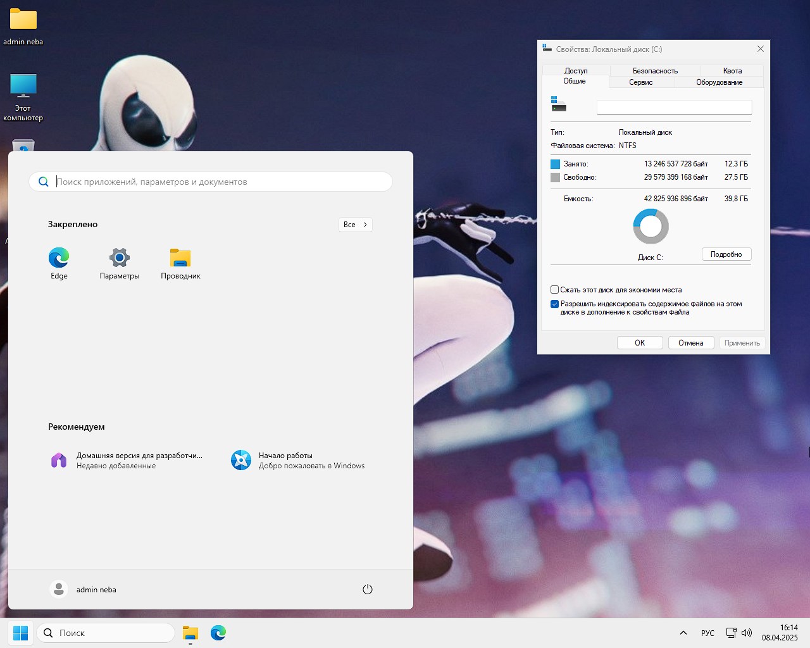Open Проводник from the pinned apps
Viewport: 810px width, 648px height.
coord(180,259)
